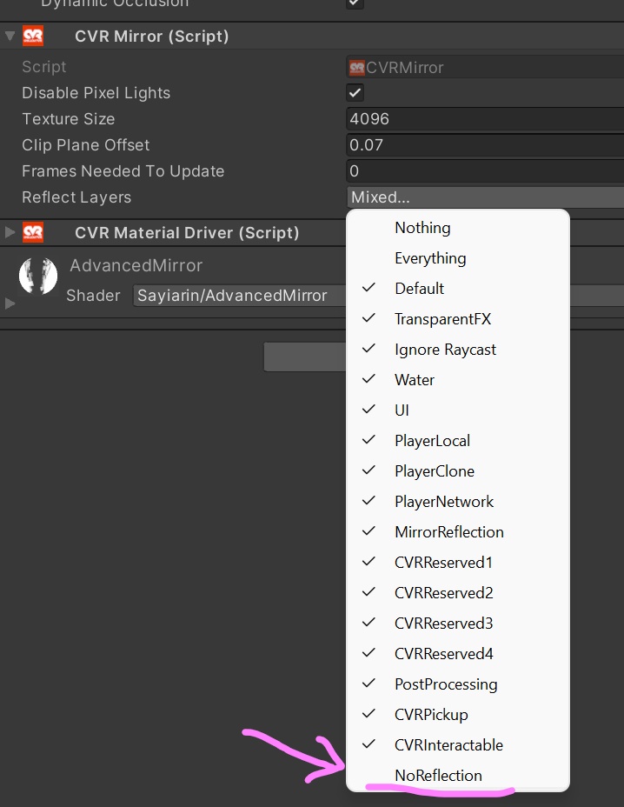This screenshot has width=624, height=807.
Task: Click the AdvancedMirror material name
Action: 136,265
